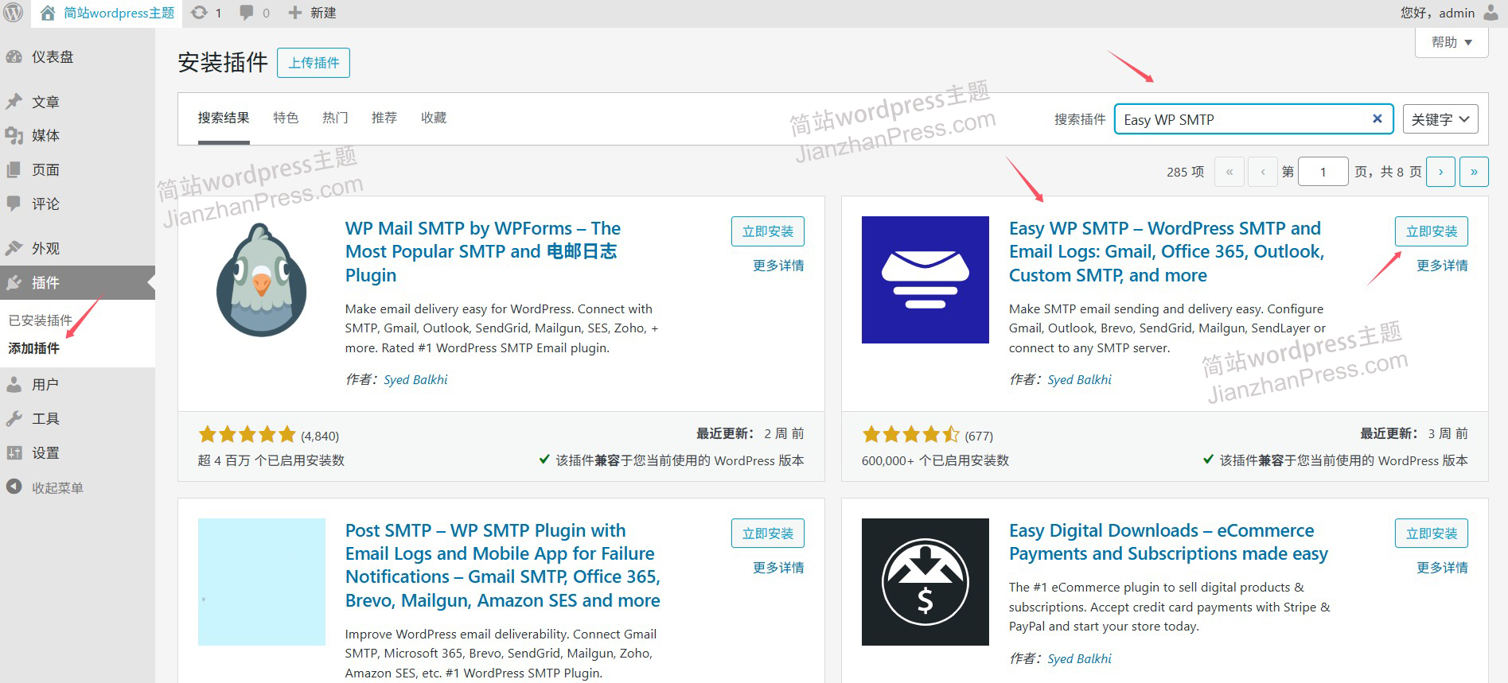Click the WordPress logo icon
Image resolution: width=1508 pixels, height=683 pixels.
(14, 13)
